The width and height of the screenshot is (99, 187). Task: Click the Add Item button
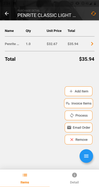[79, 91]
